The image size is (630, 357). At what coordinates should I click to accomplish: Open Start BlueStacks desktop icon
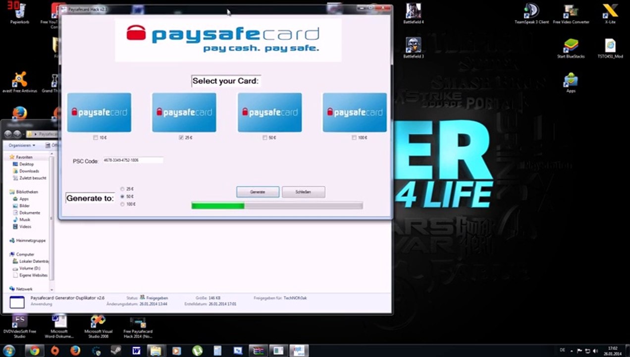point(571,48)
